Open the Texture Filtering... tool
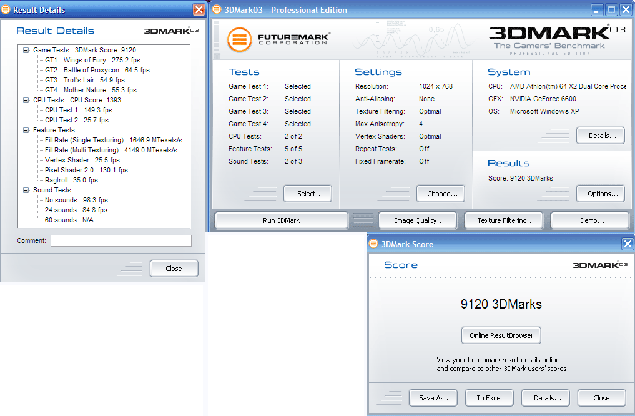This screenshot has width=635, height=416. coord(505,220)
